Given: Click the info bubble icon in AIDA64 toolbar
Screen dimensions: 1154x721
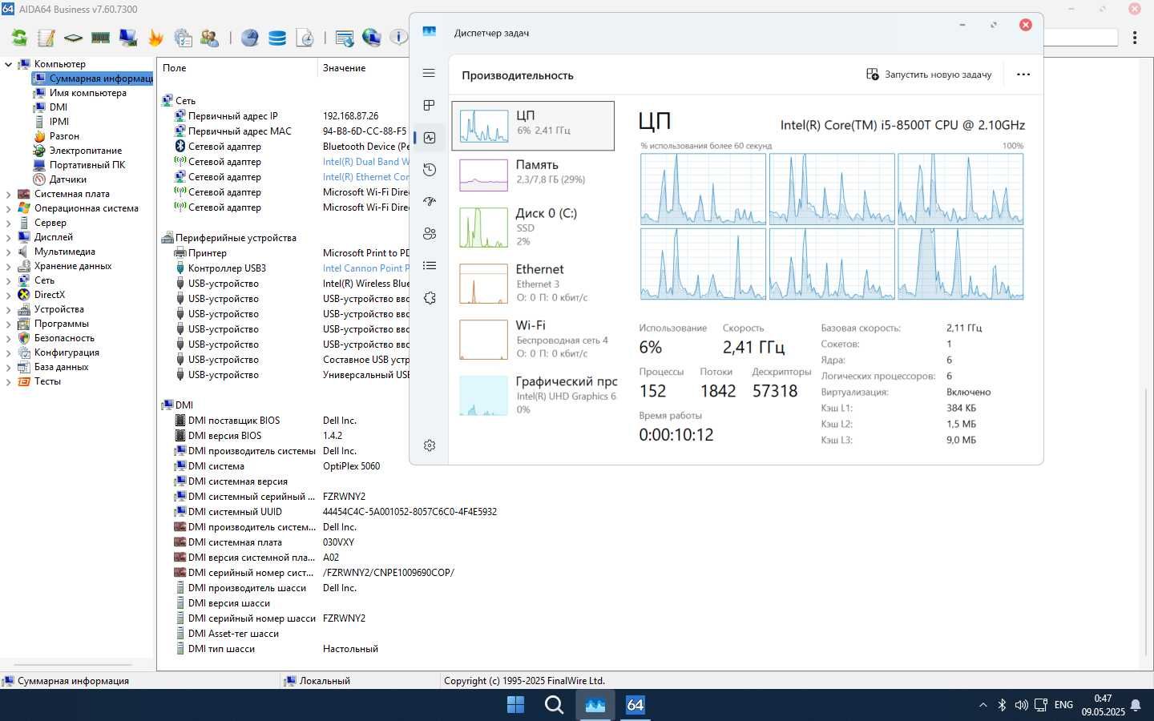Looking at the screenshot, I should 398,38.
